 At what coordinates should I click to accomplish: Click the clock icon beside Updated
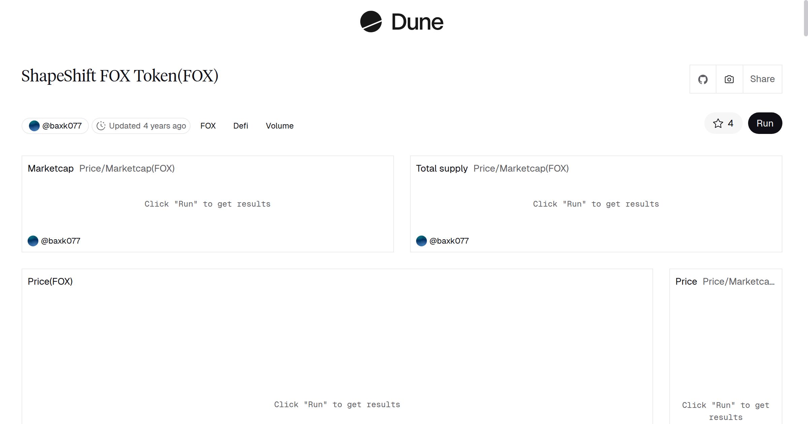101,126
